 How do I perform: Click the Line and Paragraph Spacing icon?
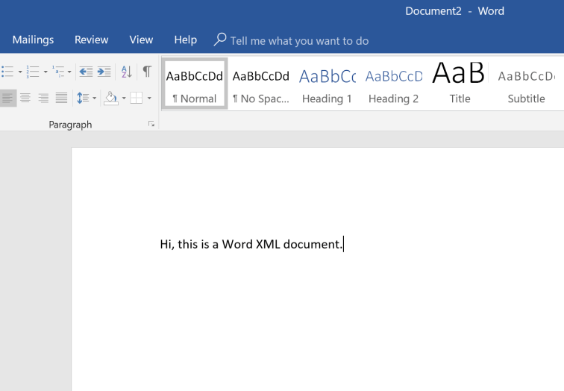point(83,98)
